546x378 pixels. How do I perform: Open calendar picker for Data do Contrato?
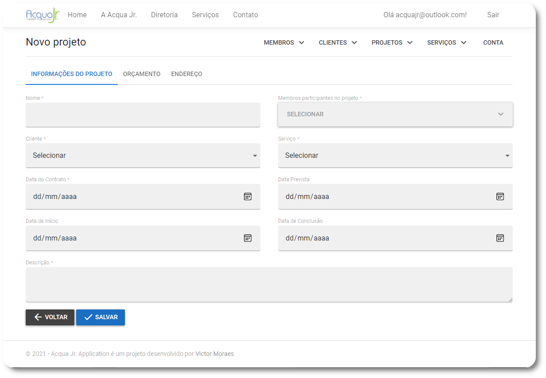248,196
